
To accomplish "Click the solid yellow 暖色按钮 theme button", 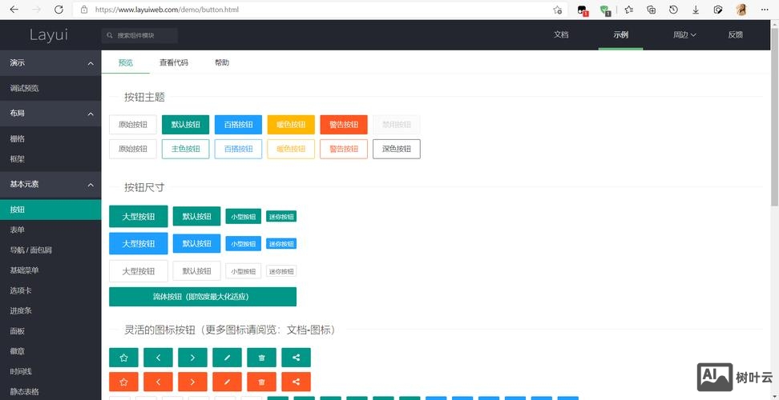I will (x=291, y=125).
